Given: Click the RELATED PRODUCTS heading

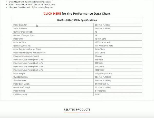Looking at the screenshot, I should [77, 110].
